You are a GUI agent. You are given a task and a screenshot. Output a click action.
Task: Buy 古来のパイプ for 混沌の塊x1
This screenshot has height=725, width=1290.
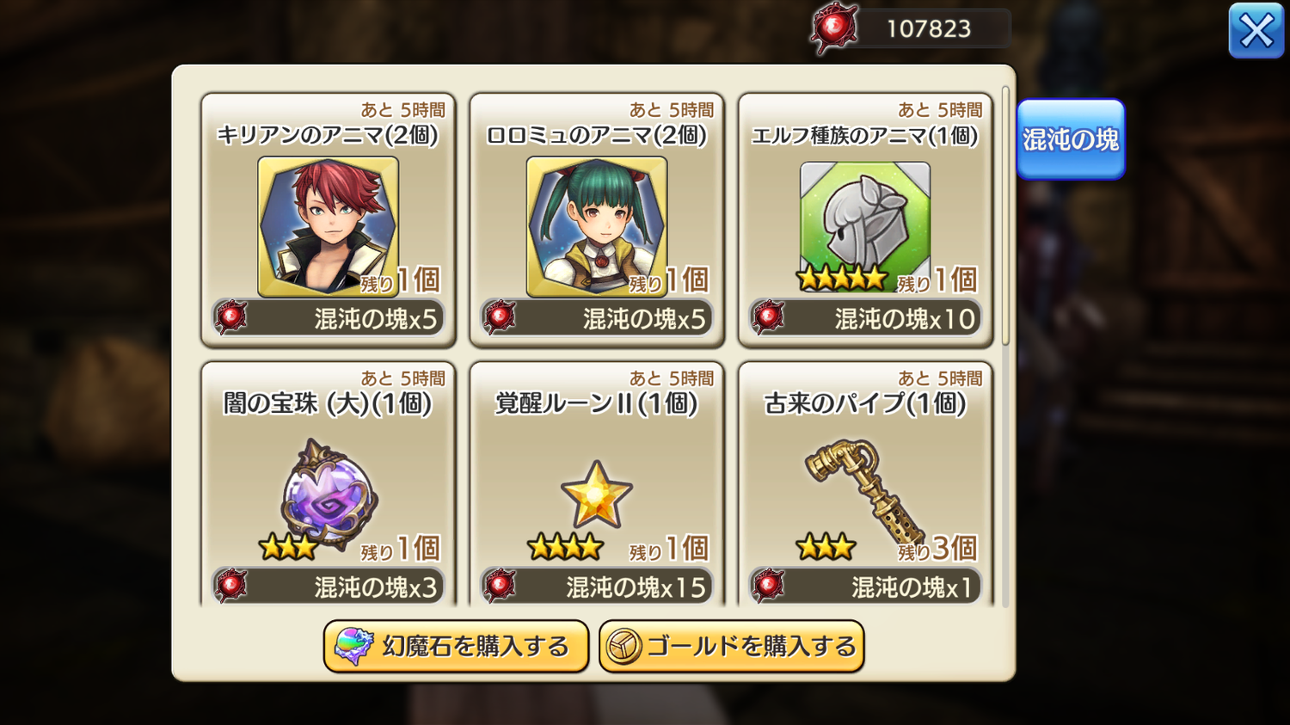coord(865,587)
